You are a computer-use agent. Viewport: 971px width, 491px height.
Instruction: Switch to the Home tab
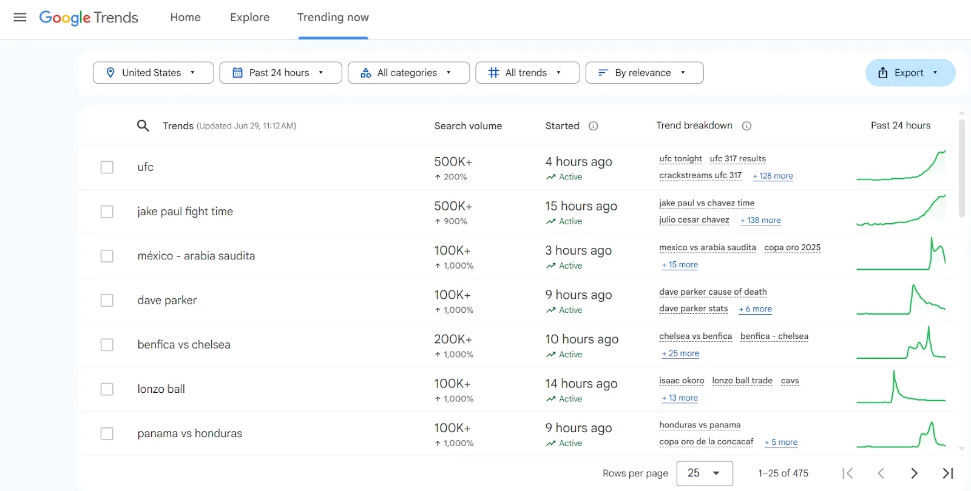pos(186,18)
